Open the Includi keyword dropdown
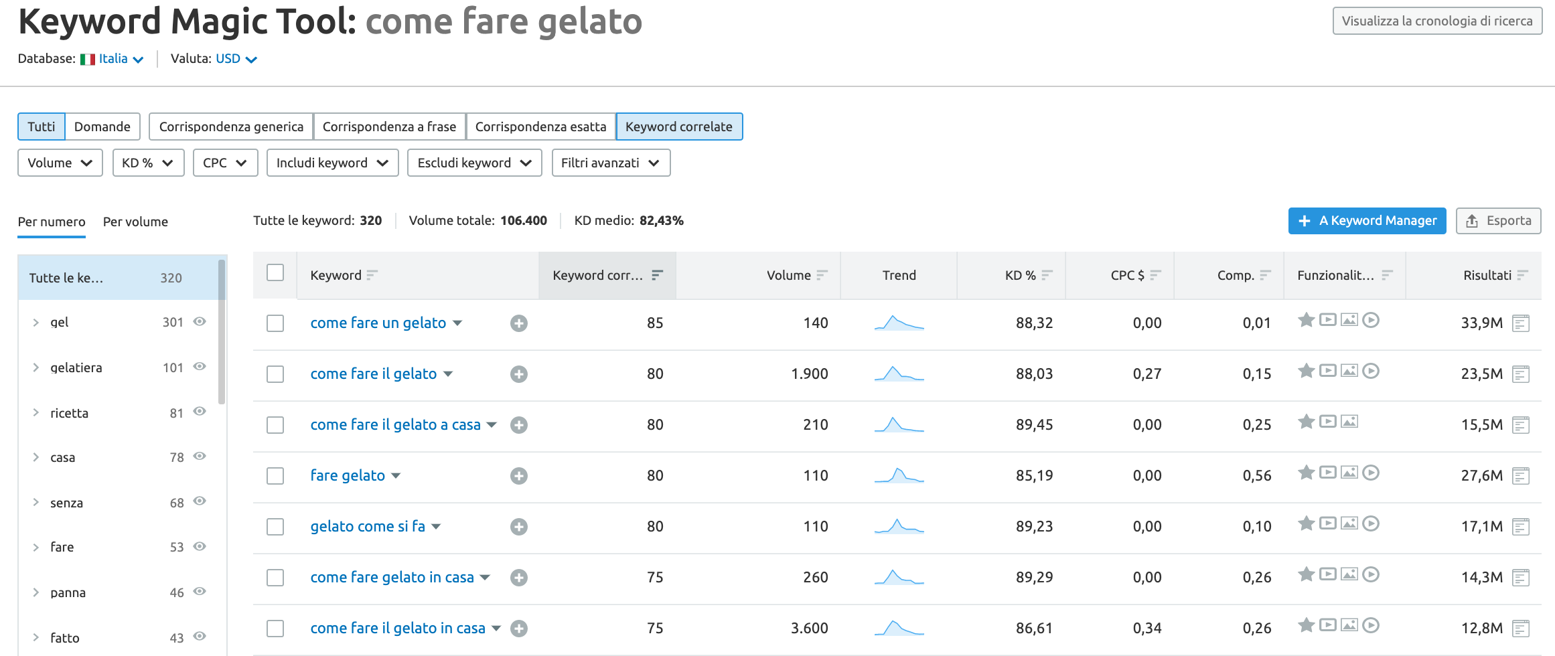This screenshot has width=1555, height=656. pos(333,163)
